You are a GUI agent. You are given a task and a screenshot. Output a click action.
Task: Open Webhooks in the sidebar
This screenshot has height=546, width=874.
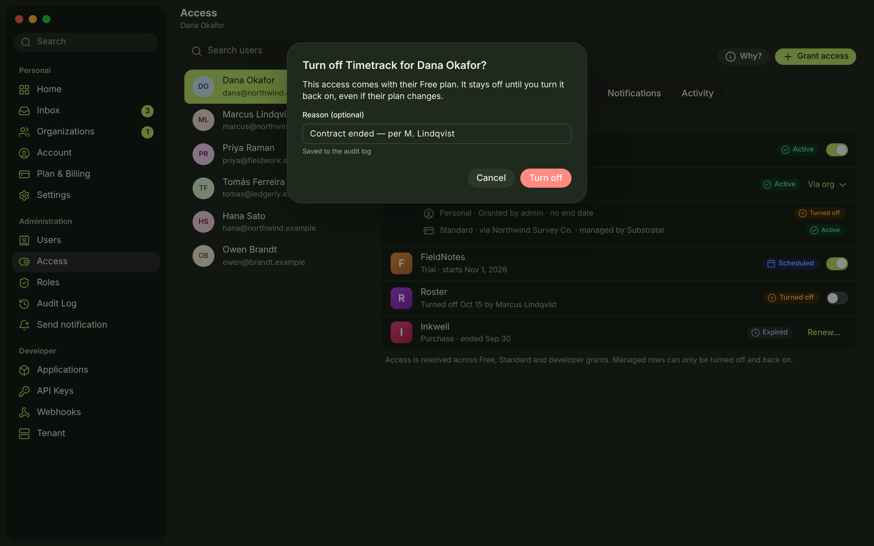(86, 412)
